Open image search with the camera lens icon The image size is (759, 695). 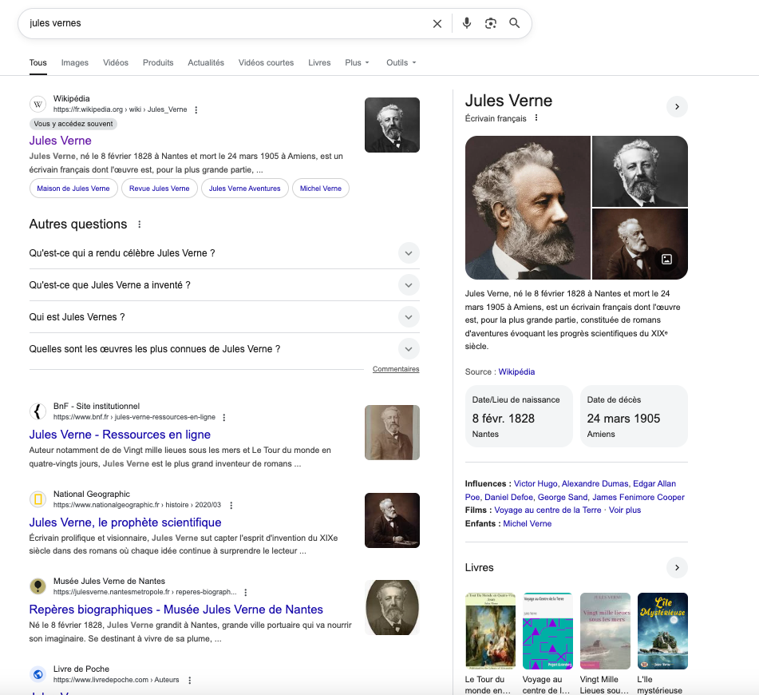click(491, 23)
